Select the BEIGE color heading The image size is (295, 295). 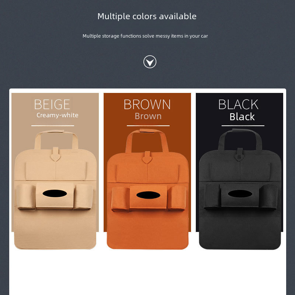coord(52,104)
